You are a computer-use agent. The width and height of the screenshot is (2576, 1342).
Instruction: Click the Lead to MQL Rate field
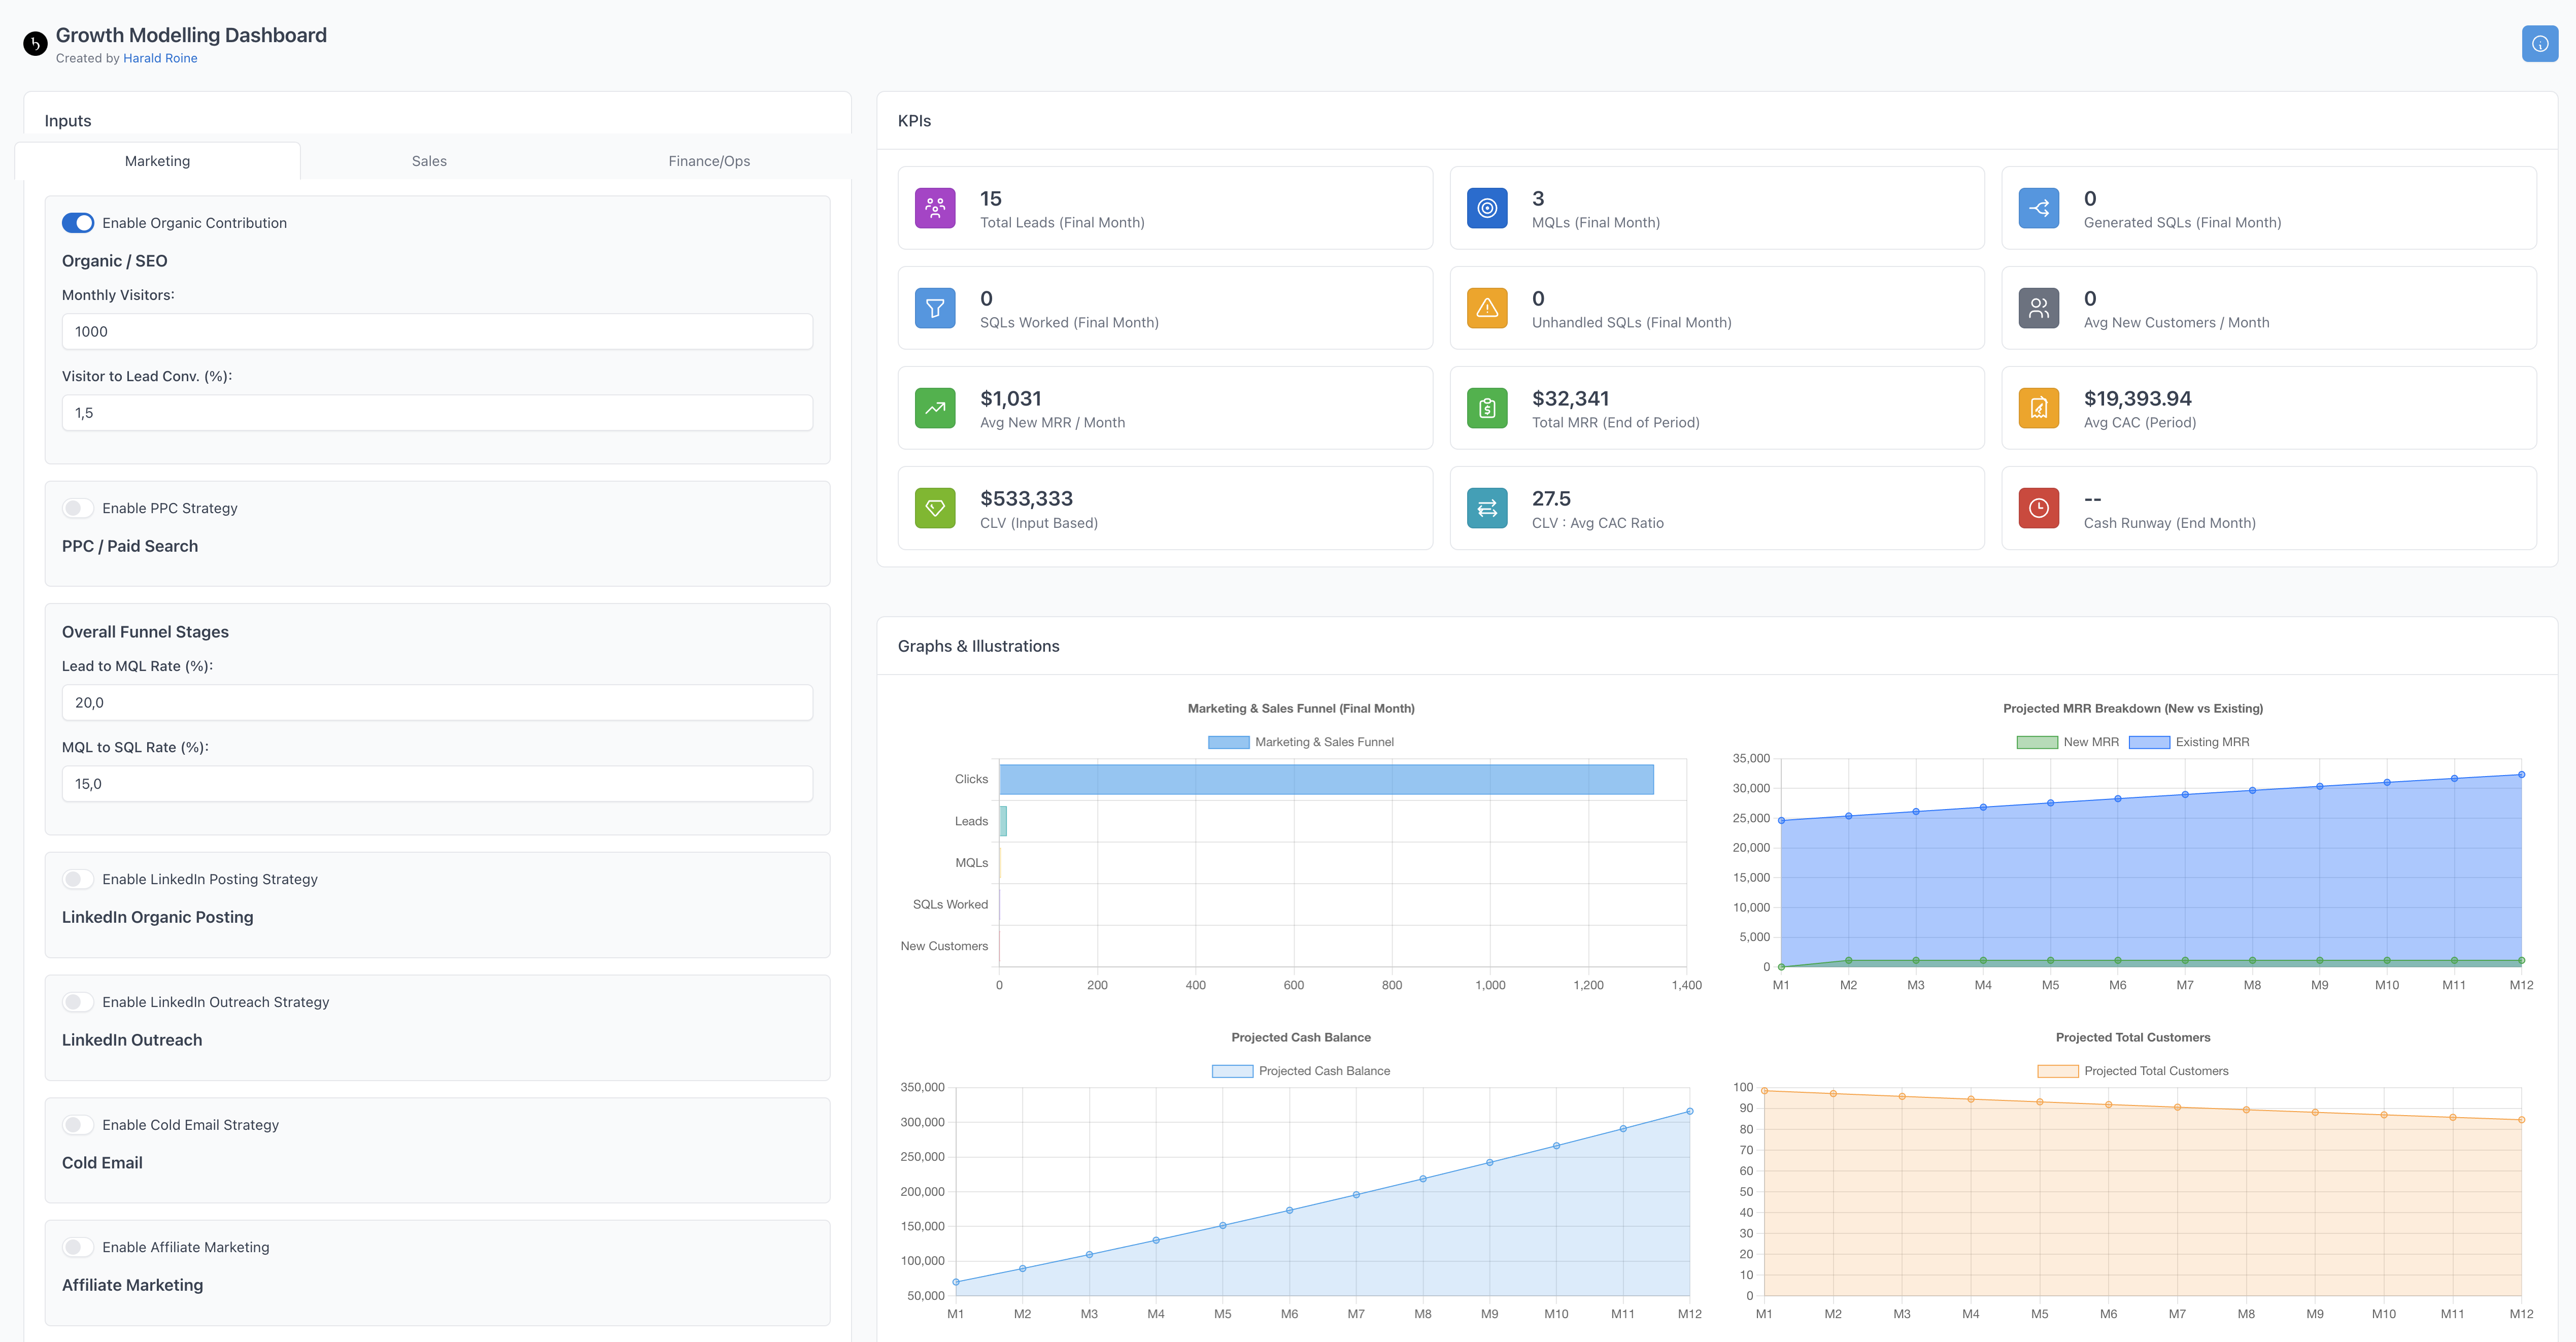pos(437,703)
